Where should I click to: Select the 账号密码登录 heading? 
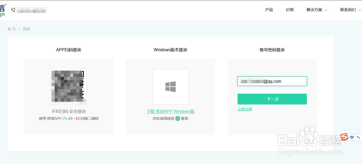point(272,50)
